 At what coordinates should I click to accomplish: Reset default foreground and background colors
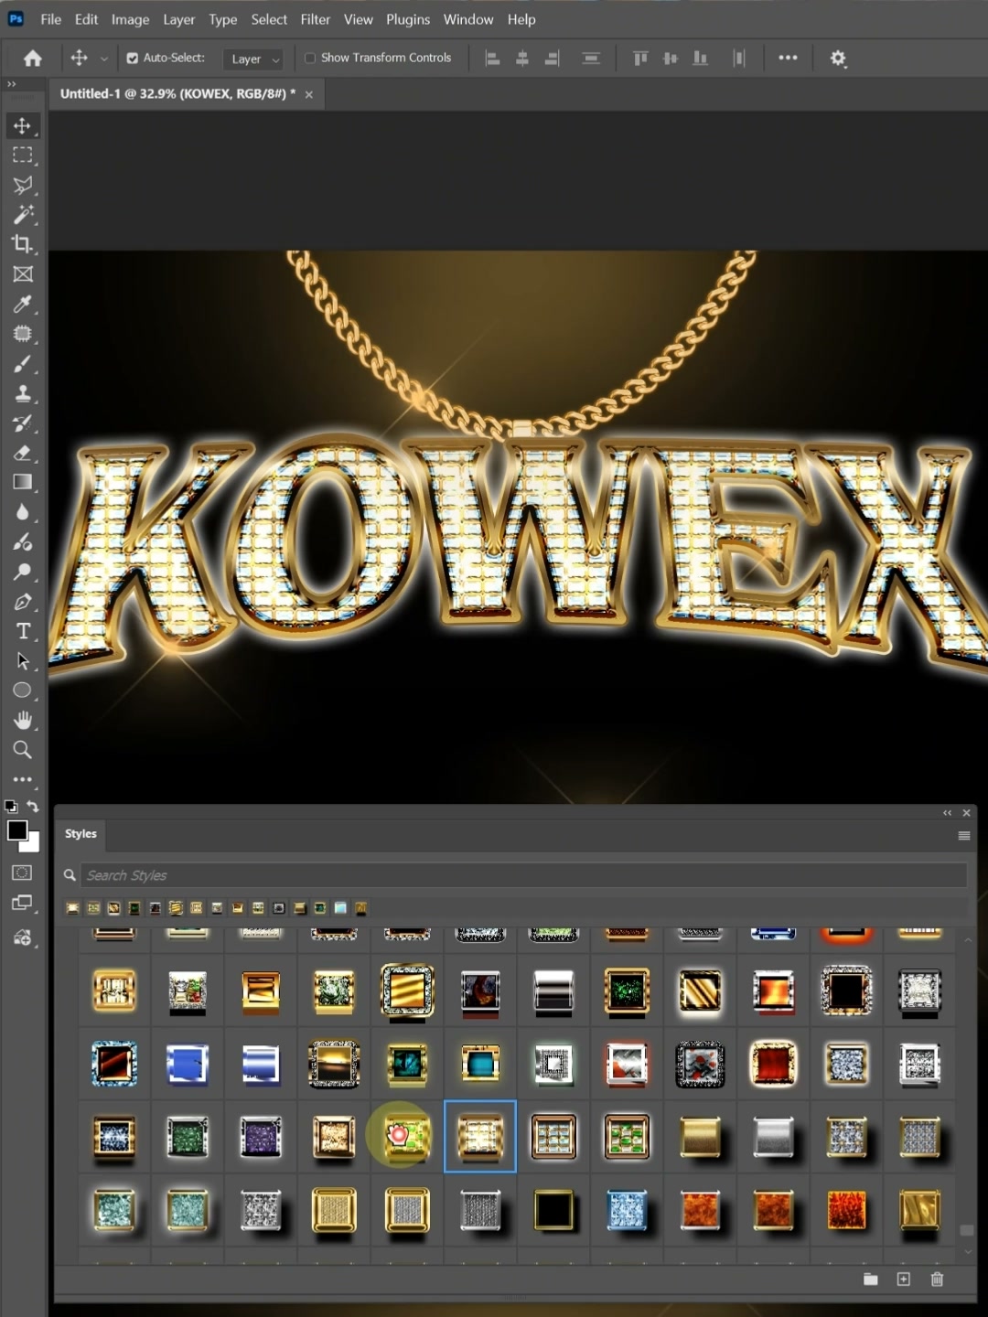(11, 807)
